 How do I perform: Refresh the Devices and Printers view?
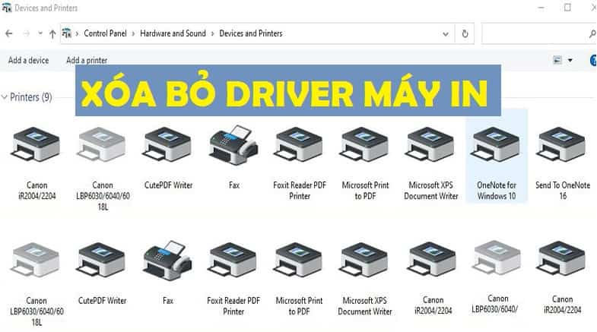click(x=465, y=34)
